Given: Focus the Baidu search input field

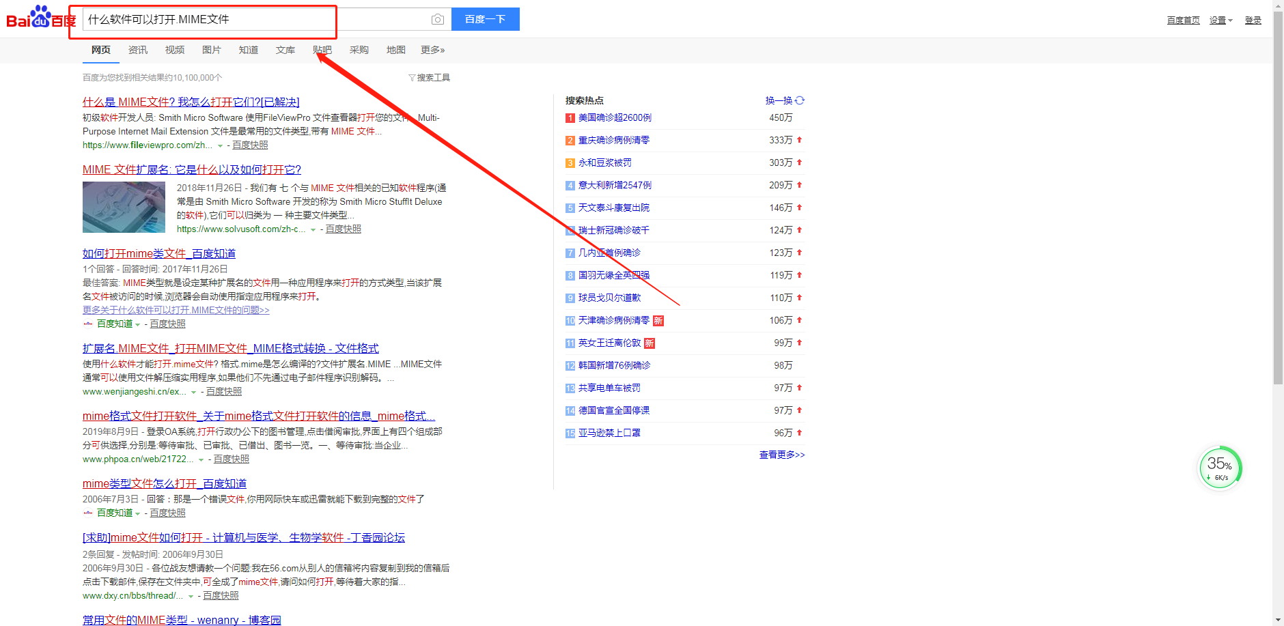Looking at the screenshot, I should coord(253,20).
